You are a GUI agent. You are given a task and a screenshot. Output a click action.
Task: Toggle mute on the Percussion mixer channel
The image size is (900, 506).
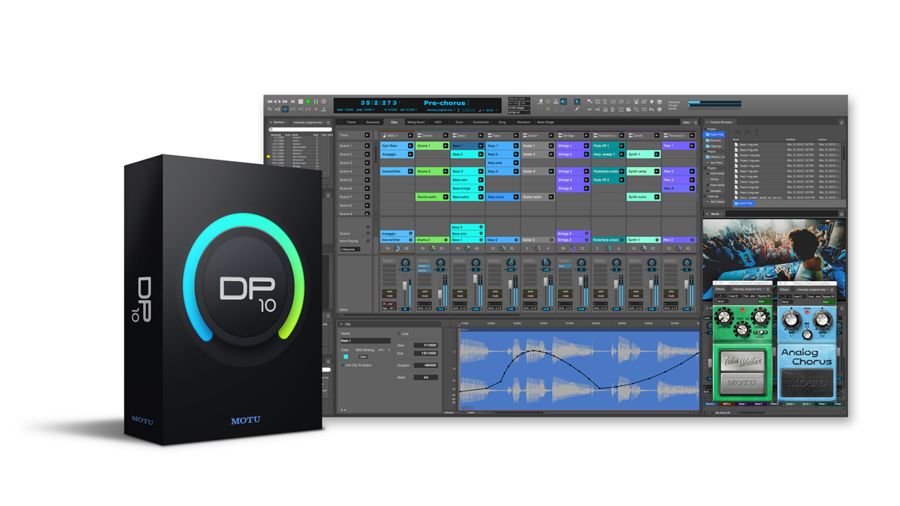tap(670, 296)
